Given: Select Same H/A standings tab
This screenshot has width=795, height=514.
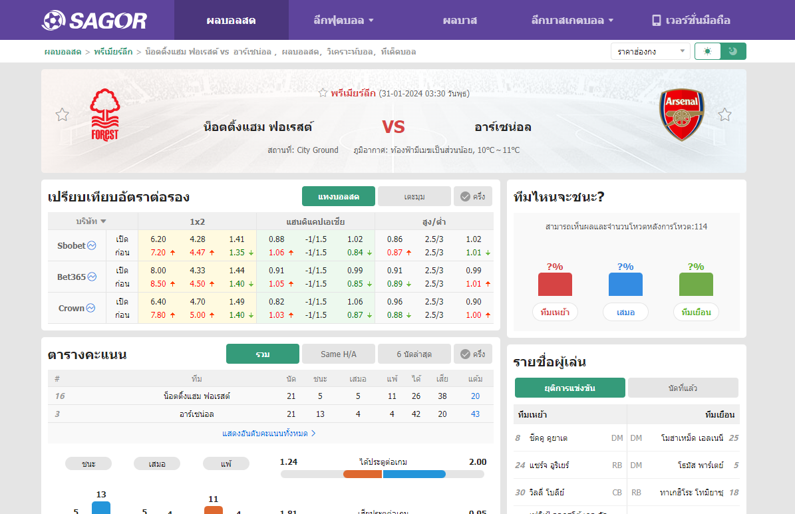Looking at the screenshot, I should coord(338,354).
